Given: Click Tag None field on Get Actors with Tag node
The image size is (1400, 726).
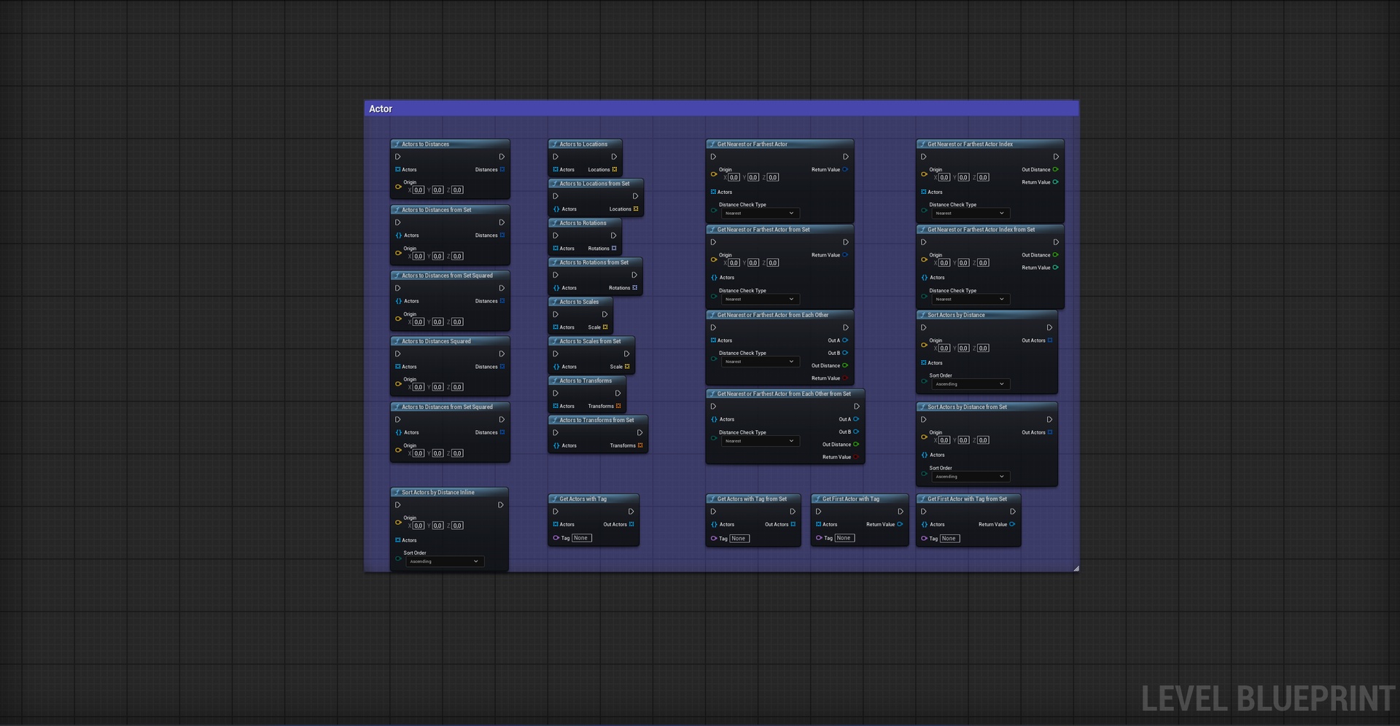Looking at the screenshot, I should 581,538.
